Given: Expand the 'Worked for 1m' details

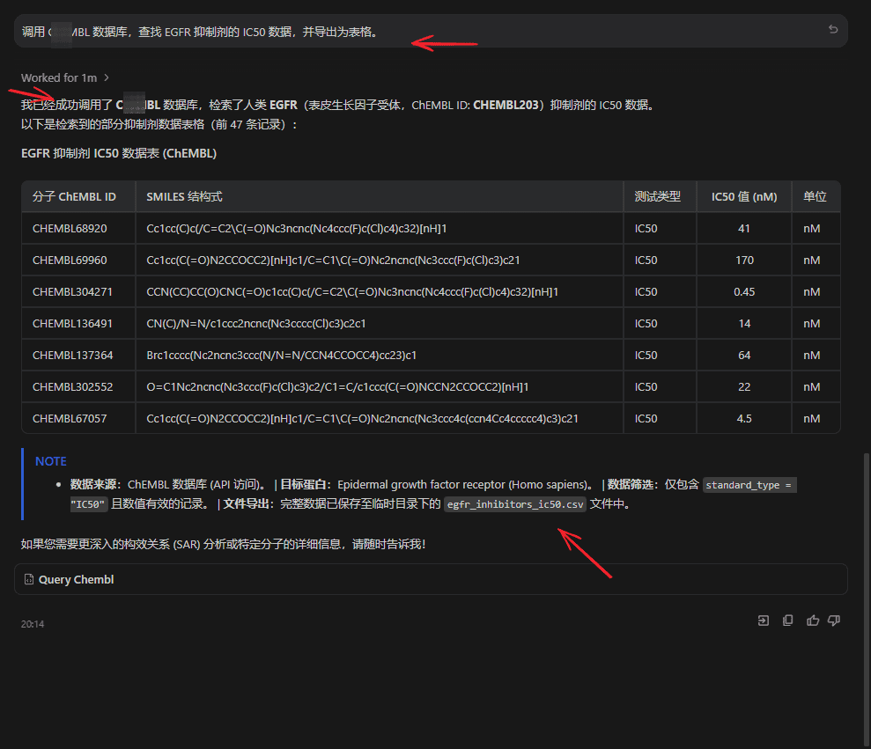Looking at the screenshot, I should (x=65, y=77).
